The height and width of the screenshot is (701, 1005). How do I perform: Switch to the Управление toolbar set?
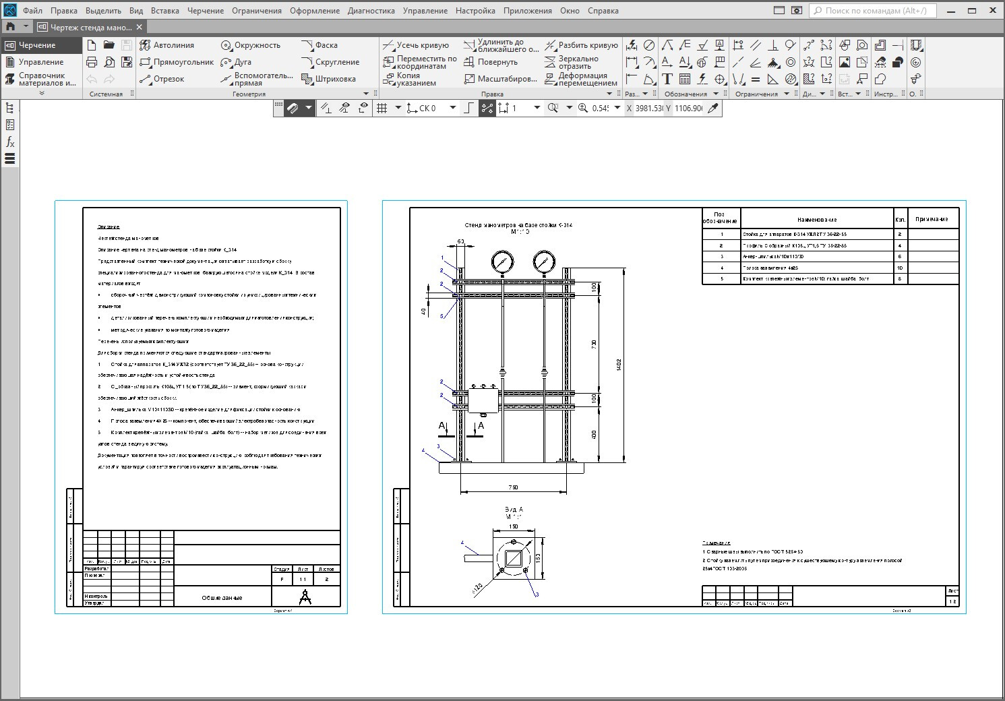click(x=40, y=62)
